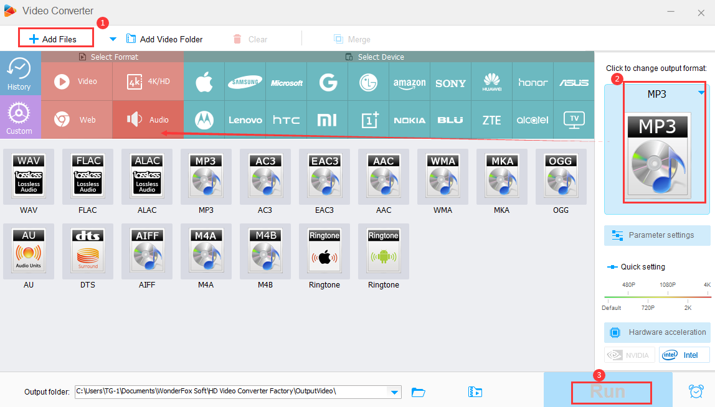
Task: Click the Merge button
Action: [352, 39]
